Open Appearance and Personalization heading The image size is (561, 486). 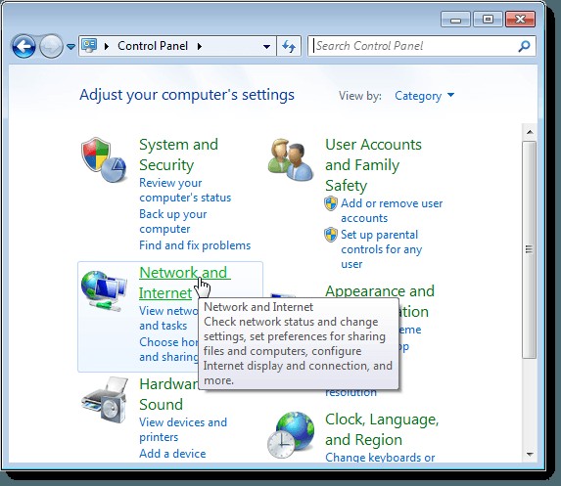click(380, 291)
